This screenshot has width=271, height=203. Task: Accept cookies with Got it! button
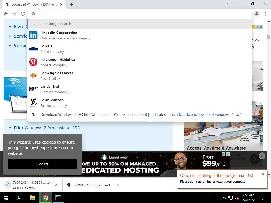(42, 164)
